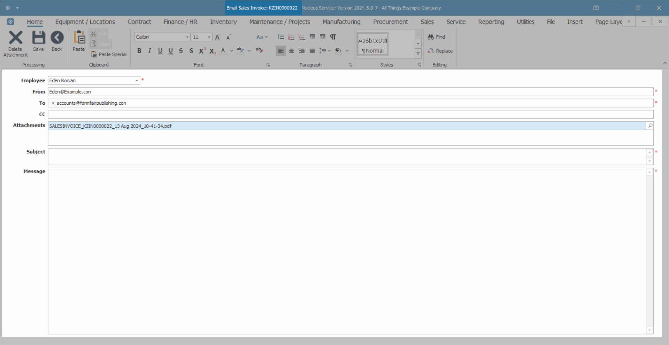Open the Insert tab
The width and height of the screenshot is (669, 345).
pos(575,22)
